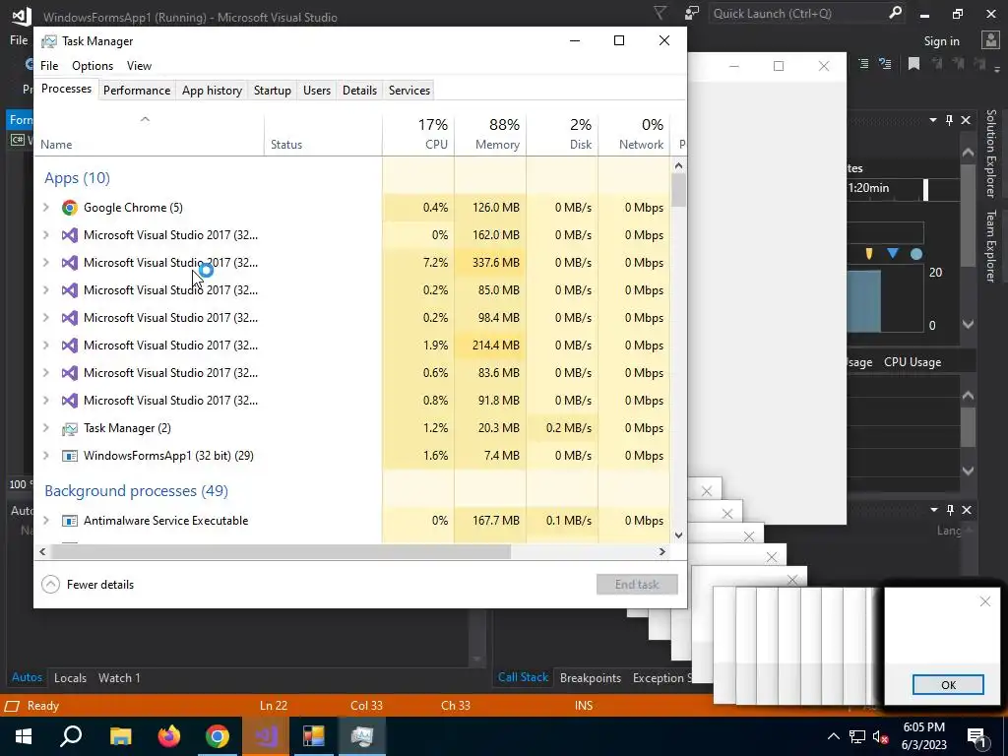The image size is (1008, 756).
Task: Click the End task button
Action: [x=637, y=585]
